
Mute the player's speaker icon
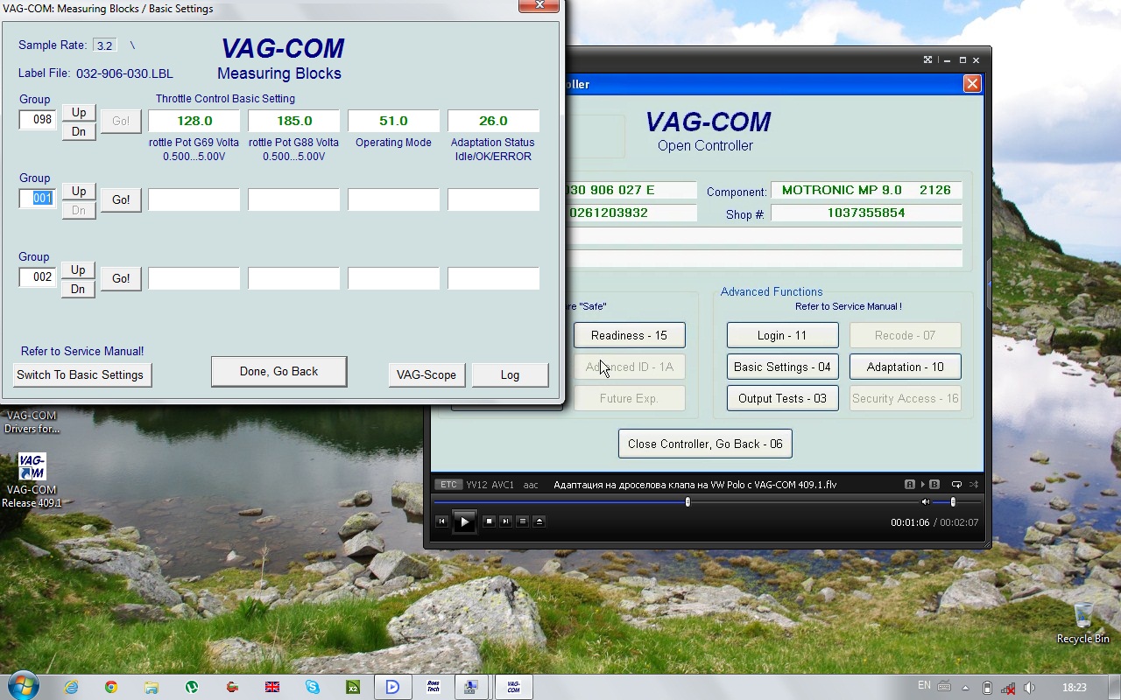tap(926, 502)
